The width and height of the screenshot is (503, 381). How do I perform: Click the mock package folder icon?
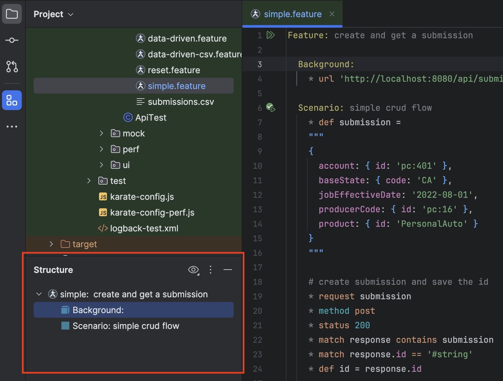coord(116,133)
